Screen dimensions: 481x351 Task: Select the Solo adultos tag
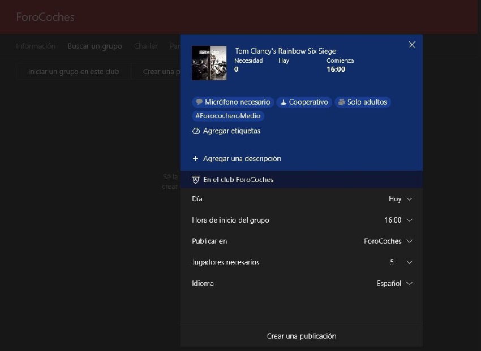363,102
